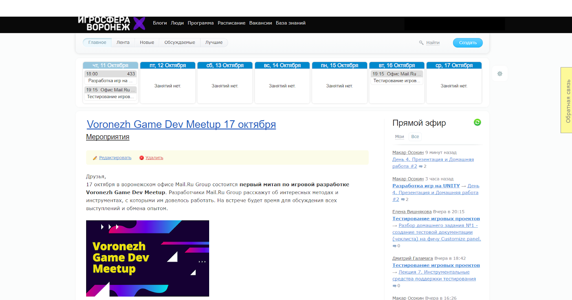Open author Макар Осокин from Вчера в 16:26
572x300 pixels.
click(x=408, y=298)
